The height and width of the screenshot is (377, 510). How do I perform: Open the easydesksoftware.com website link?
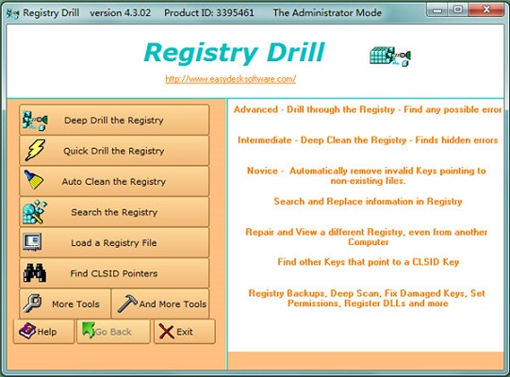tap(231, 79)
